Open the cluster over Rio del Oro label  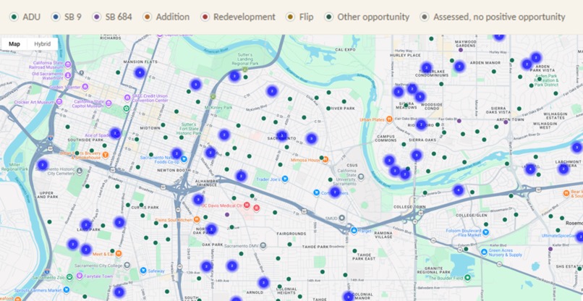[421, 124]
